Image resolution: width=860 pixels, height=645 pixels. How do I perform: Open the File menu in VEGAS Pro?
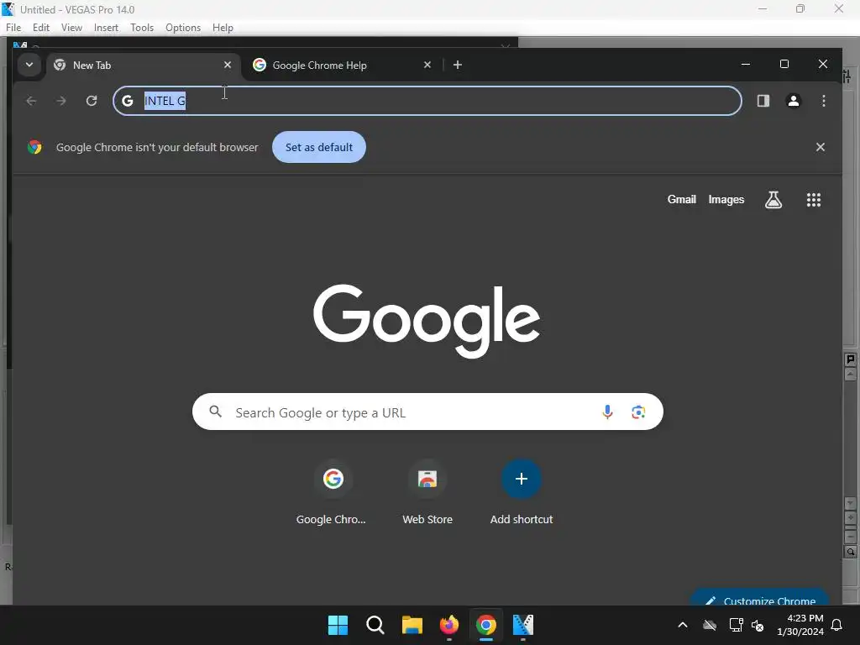pyautogui.click(x=13, y=28)
